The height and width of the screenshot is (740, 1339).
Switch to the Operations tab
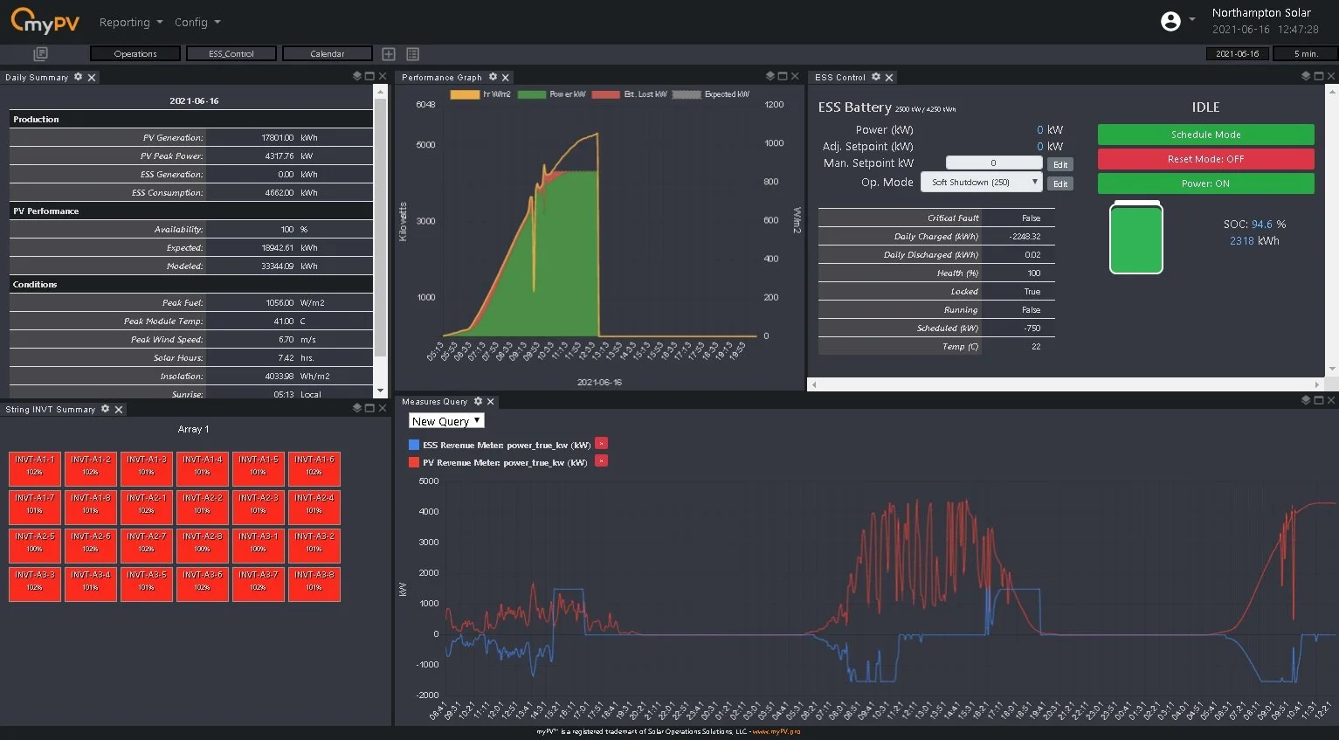[135, 54]
